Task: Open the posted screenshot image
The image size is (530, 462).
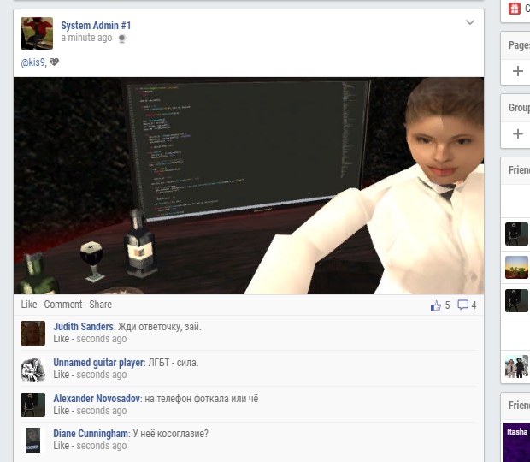Action: pyautogui.click(x=248, y=186)
